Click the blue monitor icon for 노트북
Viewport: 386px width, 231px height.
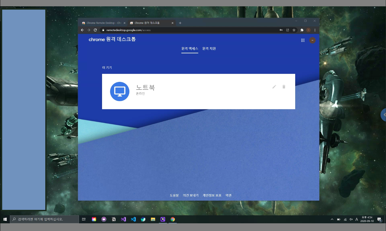point(119,91)
